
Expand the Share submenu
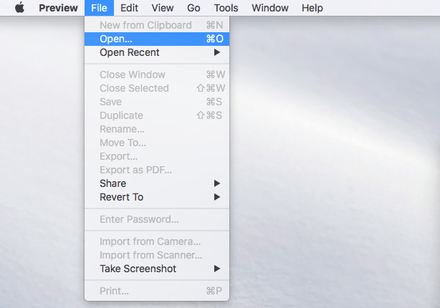[113, 183]
